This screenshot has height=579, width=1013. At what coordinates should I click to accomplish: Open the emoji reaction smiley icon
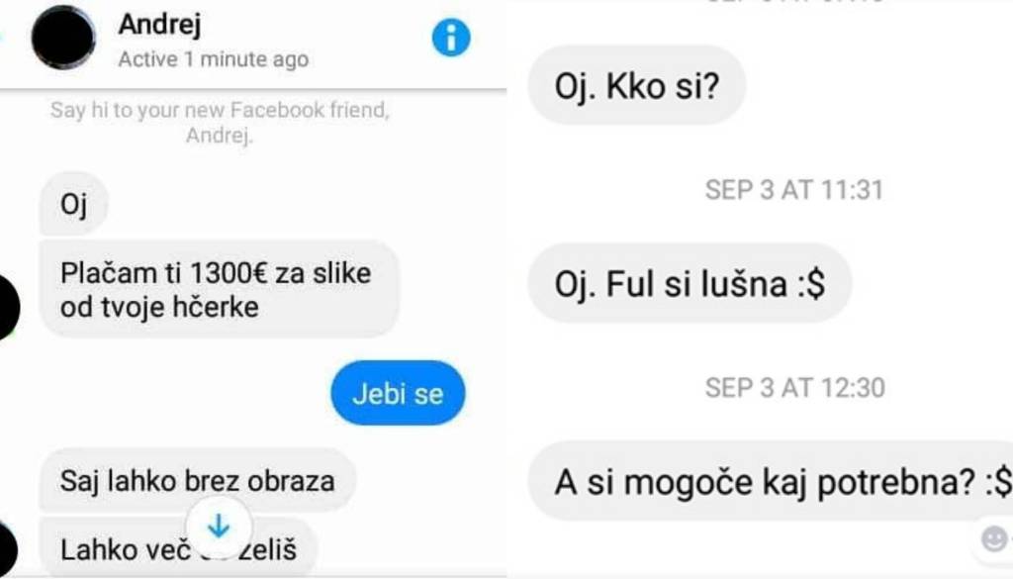(993, 538)
